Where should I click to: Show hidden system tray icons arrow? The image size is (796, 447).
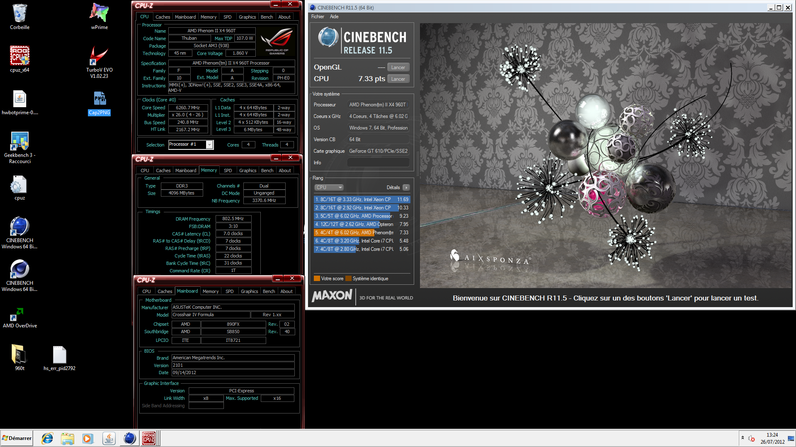[x=743, y=438]
